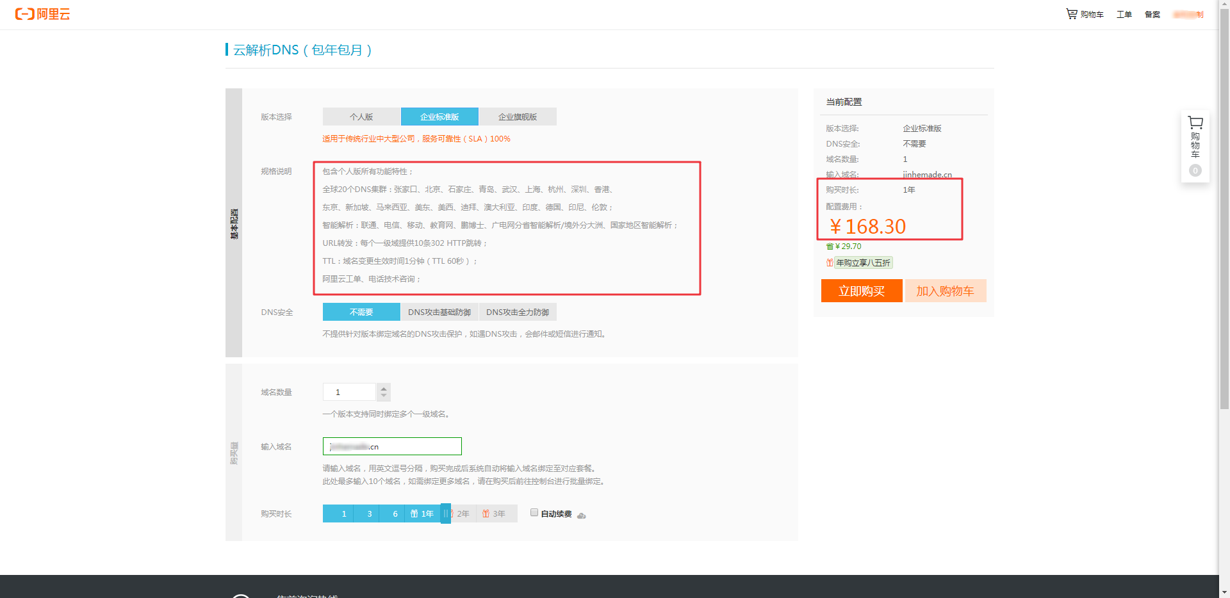Click the 当前配置 panel heading

click(x=844, y=102)
